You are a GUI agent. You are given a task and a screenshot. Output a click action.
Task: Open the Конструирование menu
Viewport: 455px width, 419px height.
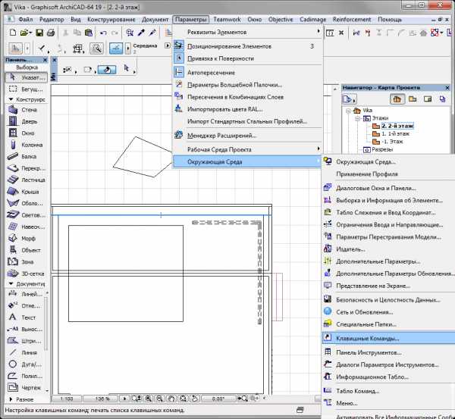[111, 20]
